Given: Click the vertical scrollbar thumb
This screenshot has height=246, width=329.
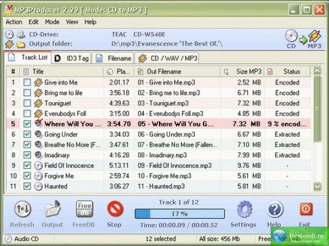Looking at the screenshot, I should 317,108.
